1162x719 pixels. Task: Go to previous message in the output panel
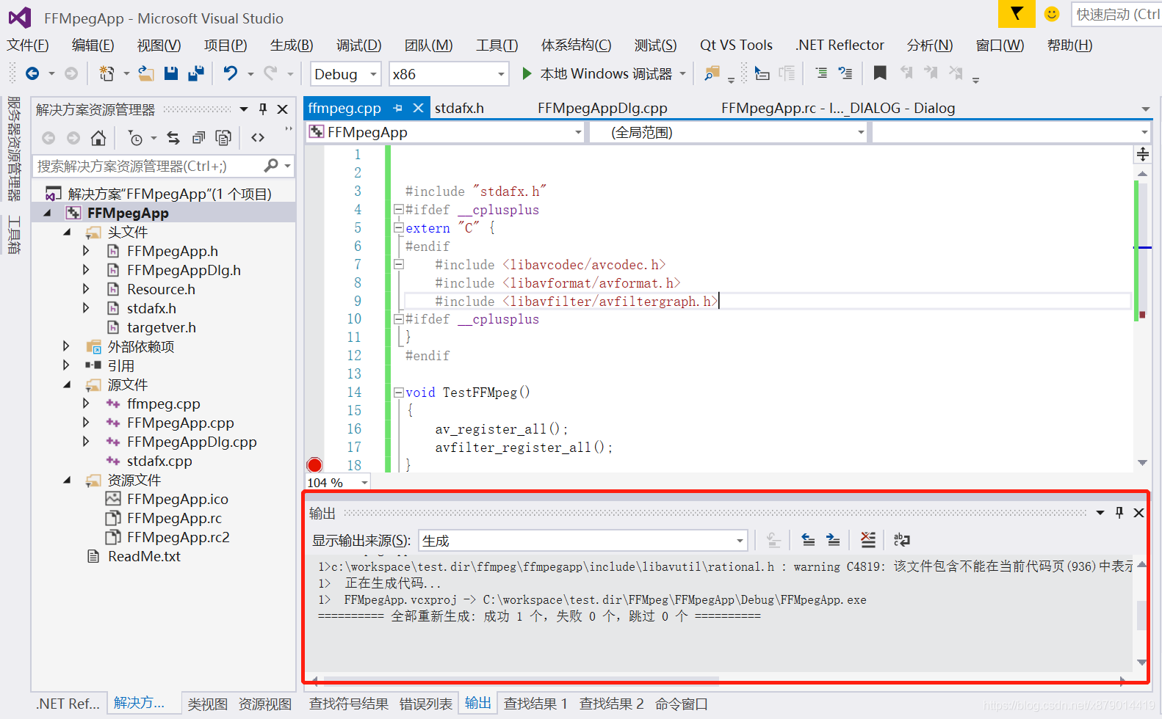coord(808,540)
